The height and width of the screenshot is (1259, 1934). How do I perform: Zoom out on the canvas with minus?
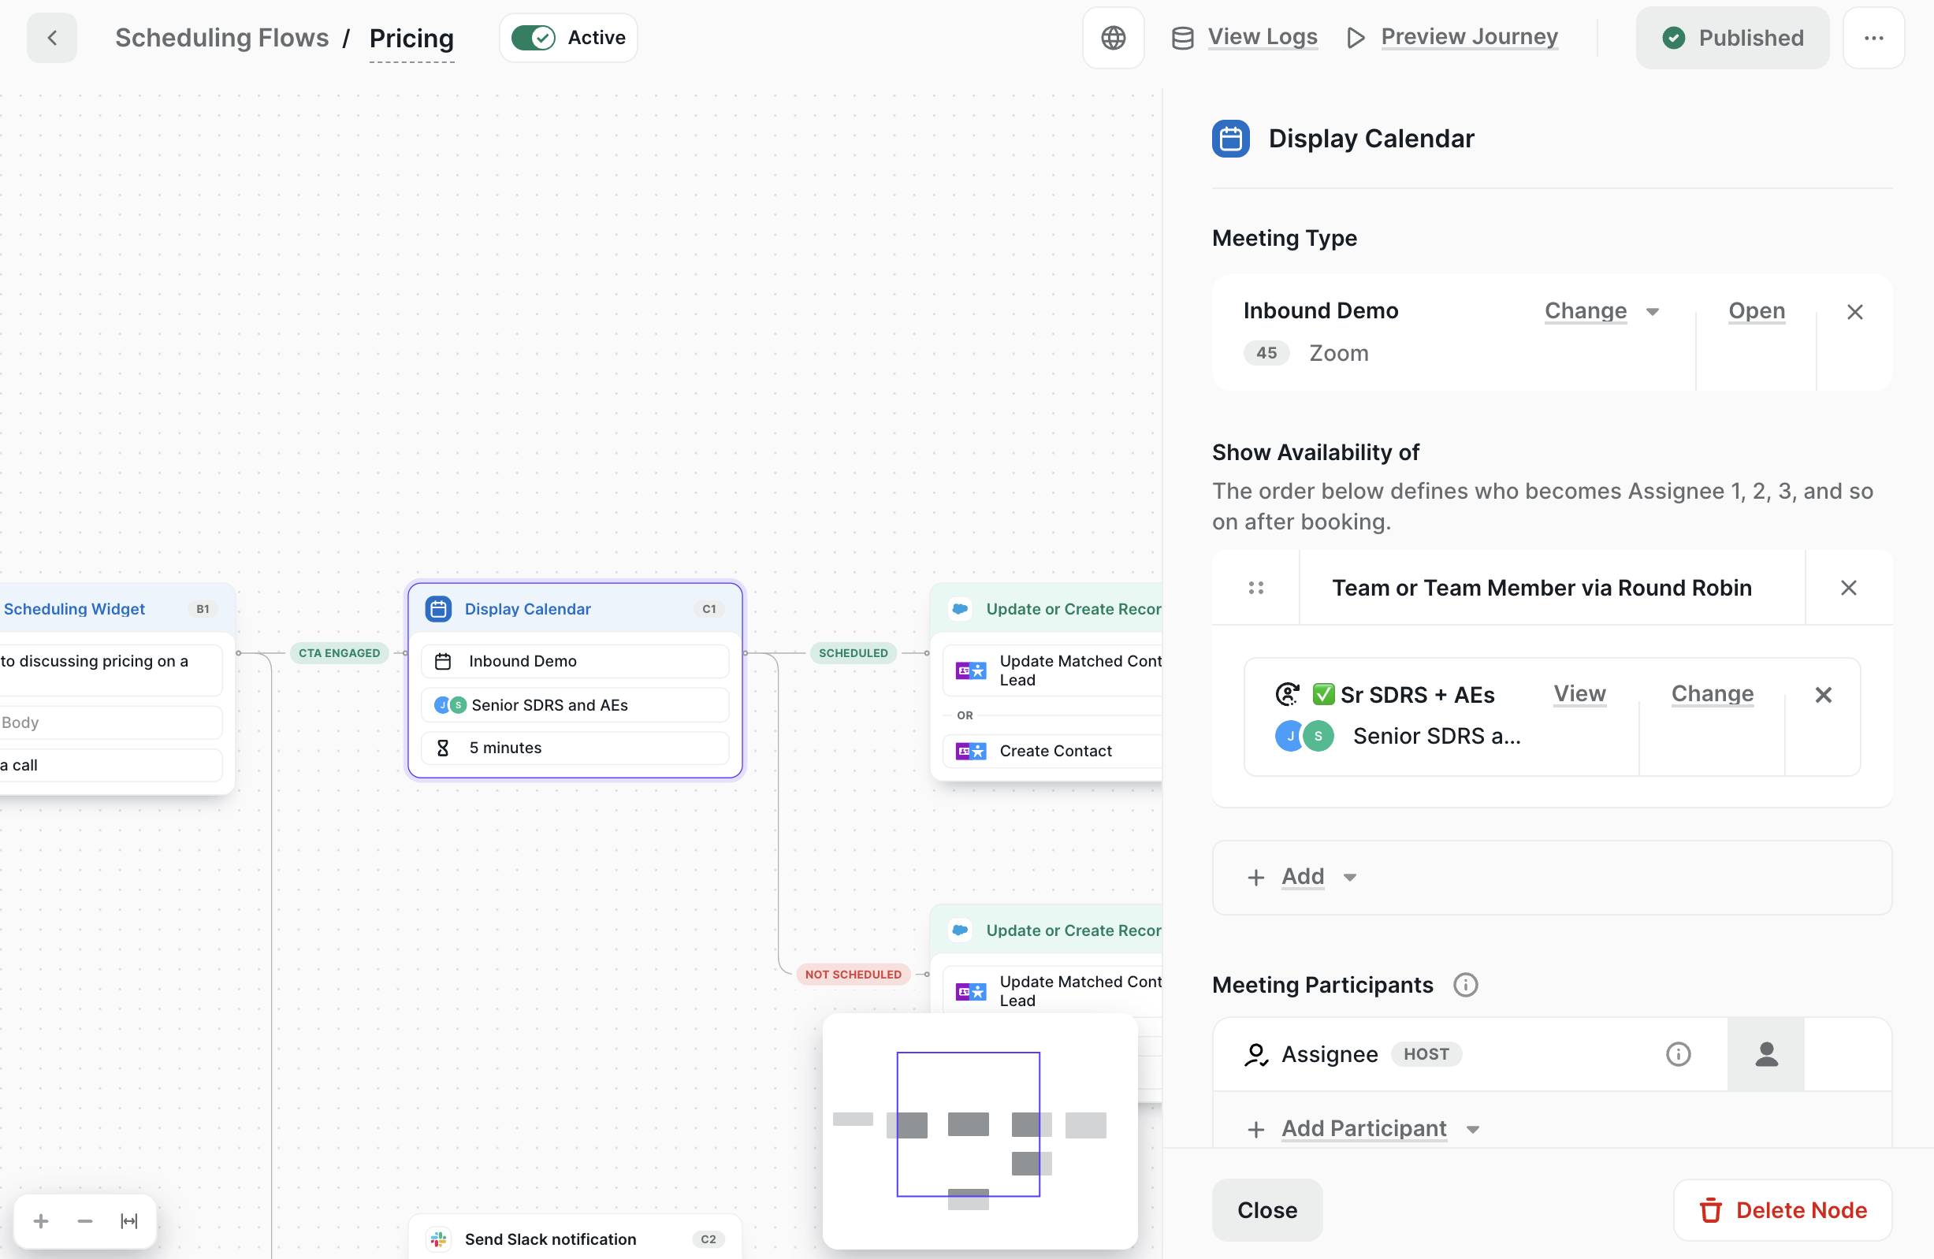point(84,1222)
